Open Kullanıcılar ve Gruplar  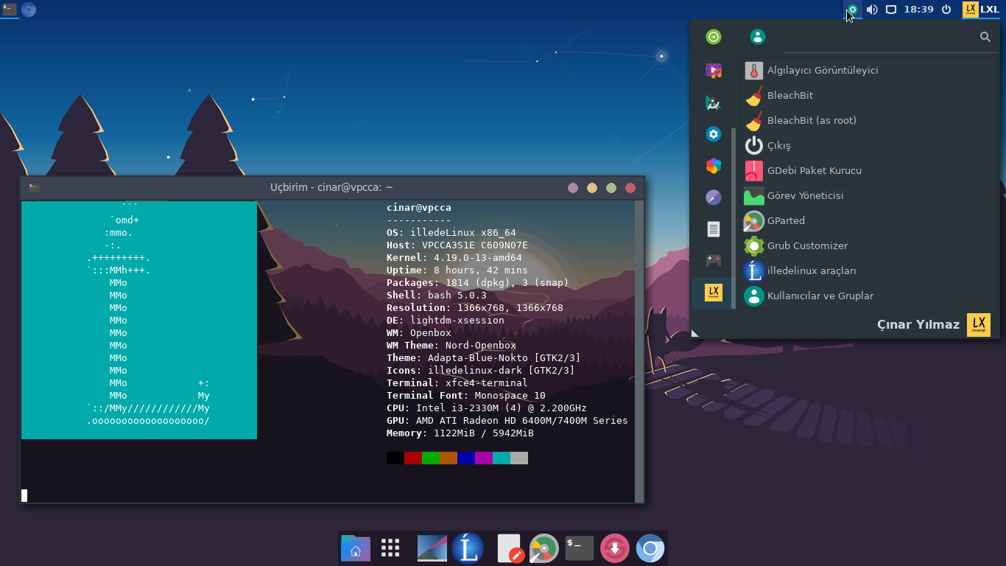coord(870,296)
